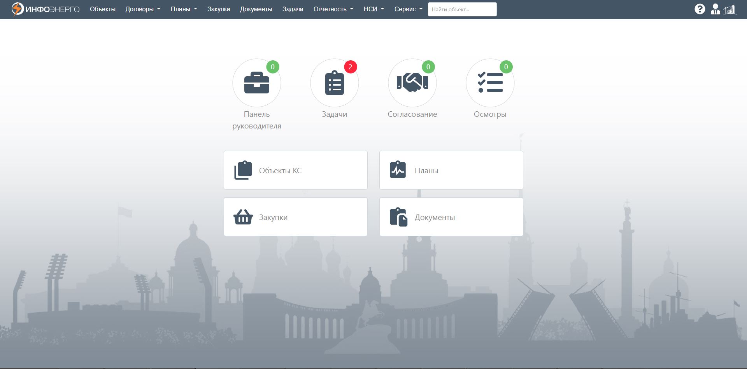
Task: Click the Закупки shopping basket icon
Action: pyautogui.click(x=243, y=217)
